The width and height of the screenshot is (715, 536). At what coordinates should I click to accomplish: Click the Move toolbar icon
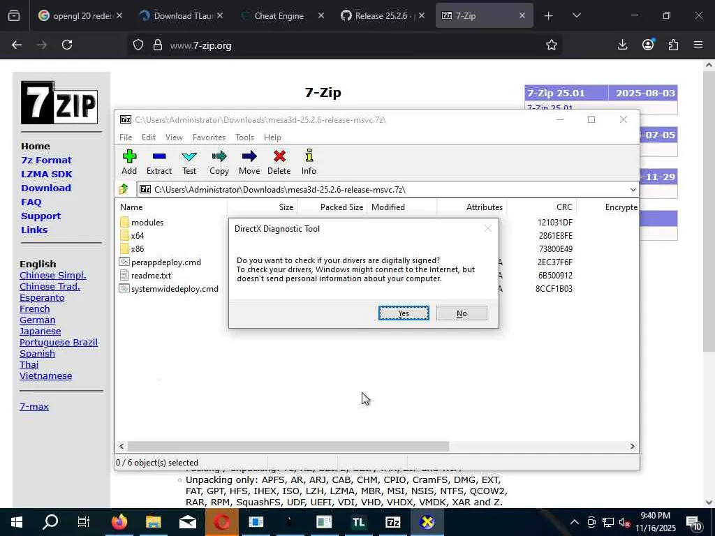coord(249,162)
